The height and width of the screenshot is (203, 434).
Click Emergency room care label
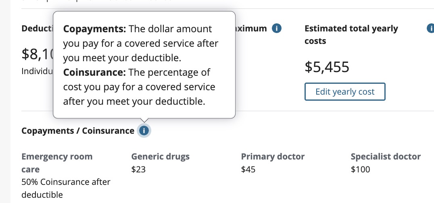(x=56, y=163)
